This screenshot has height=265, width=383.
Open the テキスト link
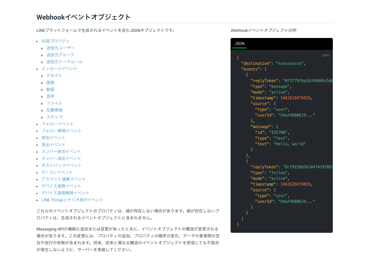pos(54,76)
